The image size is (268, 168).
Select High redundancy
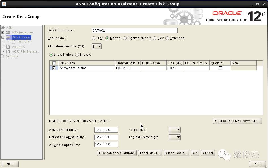click(x=93, y=38)
